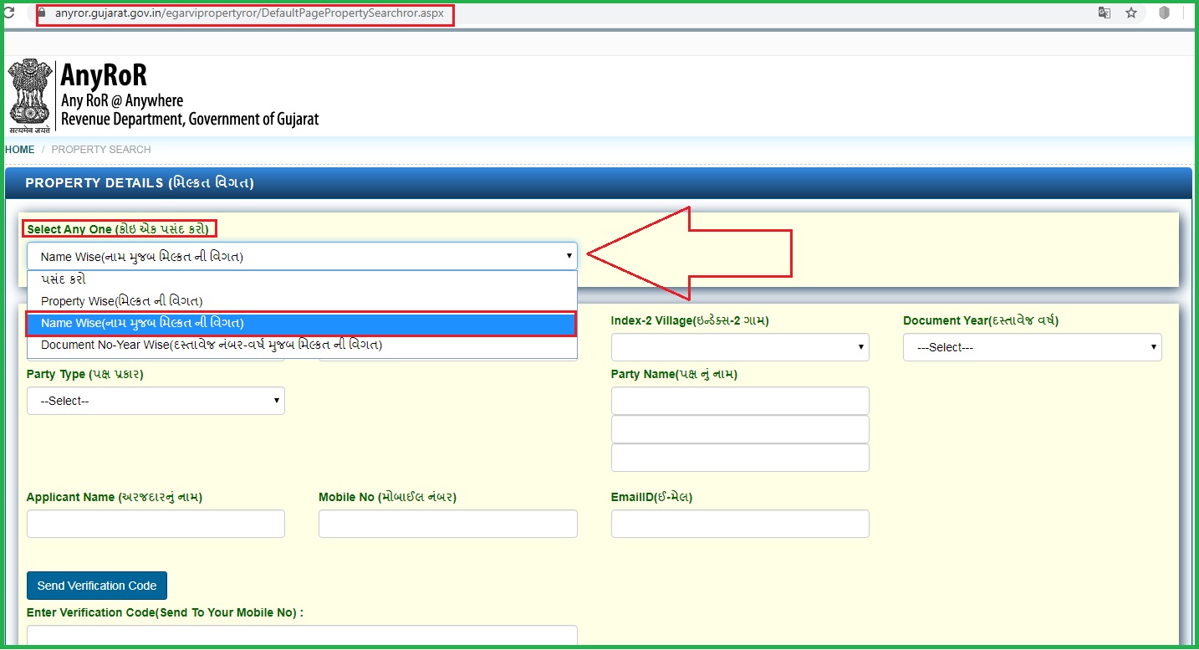The width and height of the screenshot is (1199, 650).
Task: Open the Party Type dropdown
Action: 156,401
